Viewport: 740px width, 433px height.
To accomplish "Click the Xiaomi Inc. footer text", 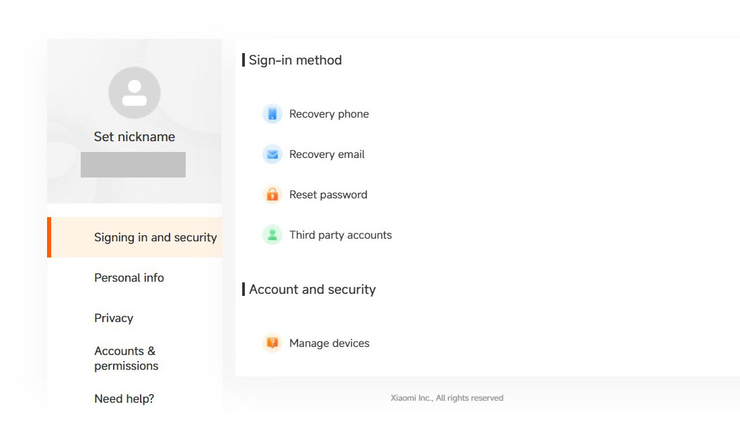I will click(447, 398).
